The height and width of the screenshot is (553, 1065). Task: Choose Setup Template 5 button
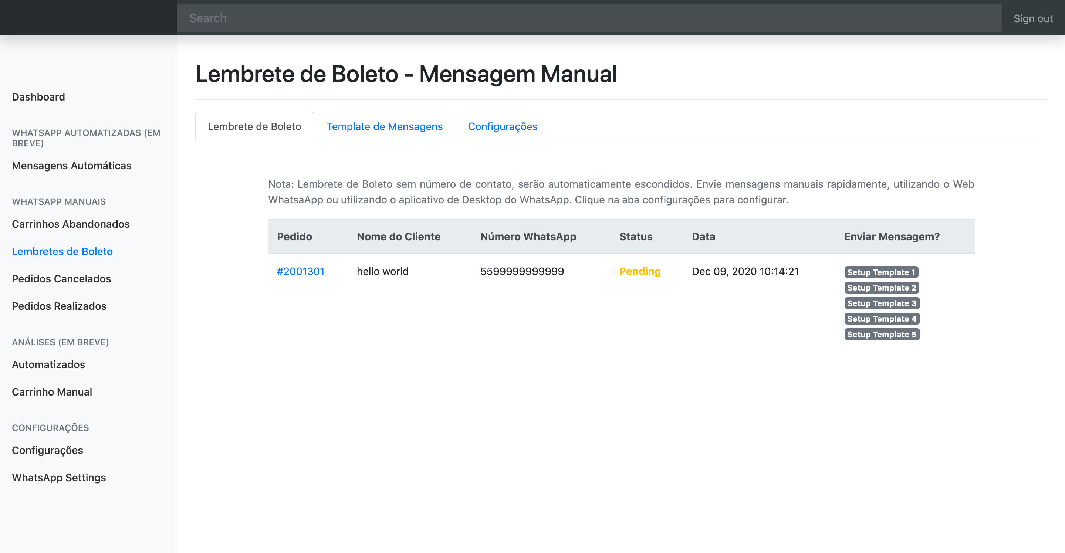click(882, 334)
